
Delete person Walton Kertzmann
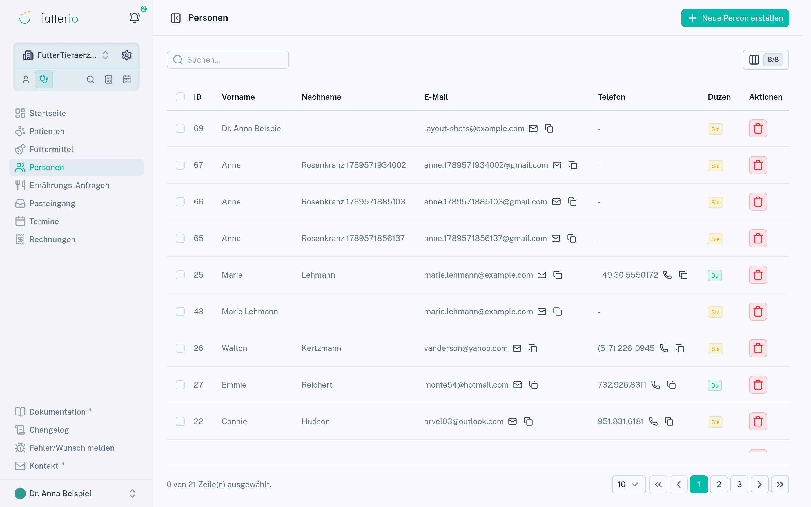pos(758,348)
